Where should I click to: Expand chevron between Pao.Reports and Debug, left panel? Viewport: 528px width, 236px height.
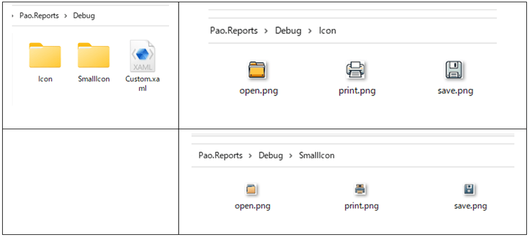pyautogui.click(x=66, y=16)
